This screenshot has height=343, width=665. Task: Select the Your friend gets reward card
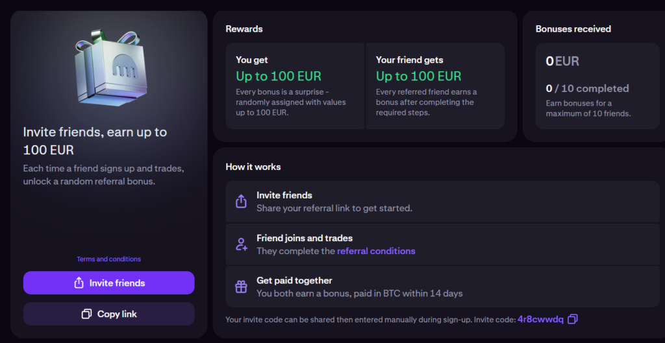point(435,86)
